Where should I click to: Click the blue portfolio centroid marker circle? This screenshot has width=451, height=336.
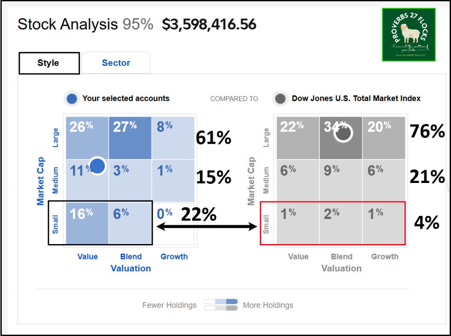(97, 166)
